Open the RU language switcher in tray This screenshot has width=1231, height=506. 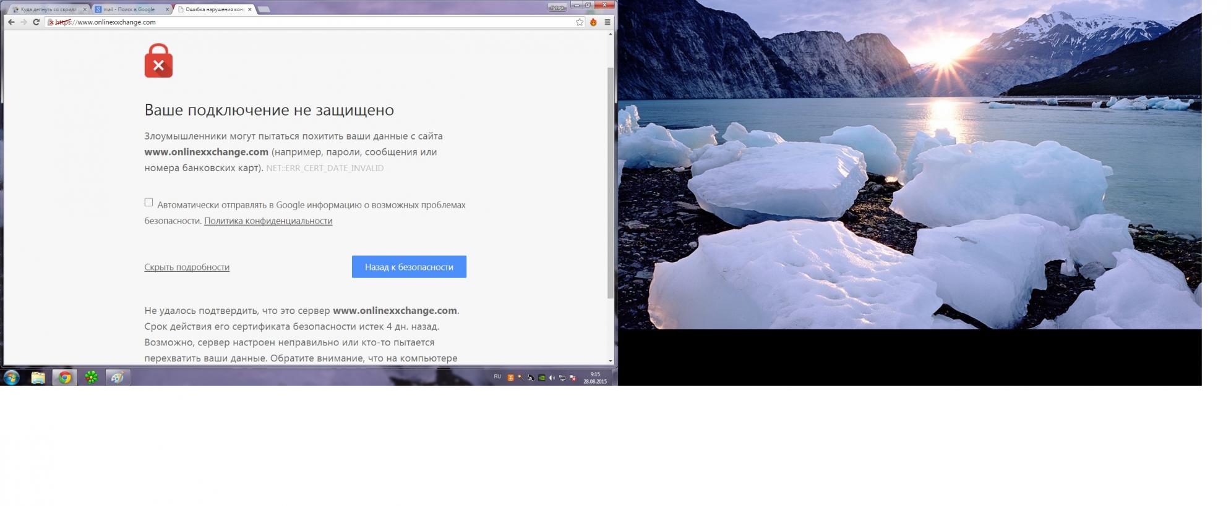click(x=497, y=377)
